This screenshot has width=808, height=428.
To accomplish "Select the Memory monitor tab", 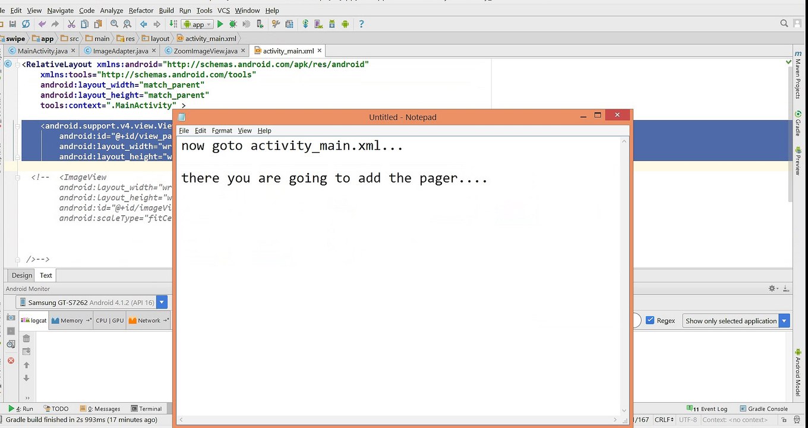I will (71, 320).
